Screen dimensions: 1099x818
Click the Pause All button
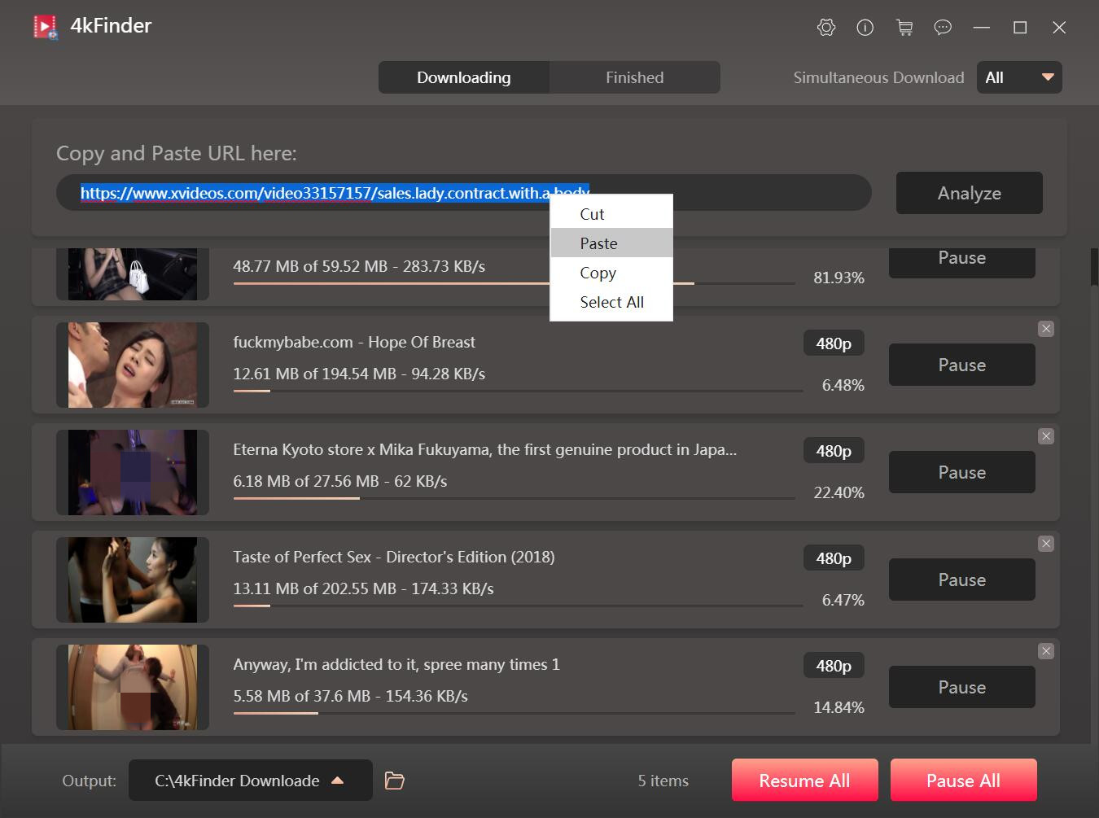coord(963,781)
